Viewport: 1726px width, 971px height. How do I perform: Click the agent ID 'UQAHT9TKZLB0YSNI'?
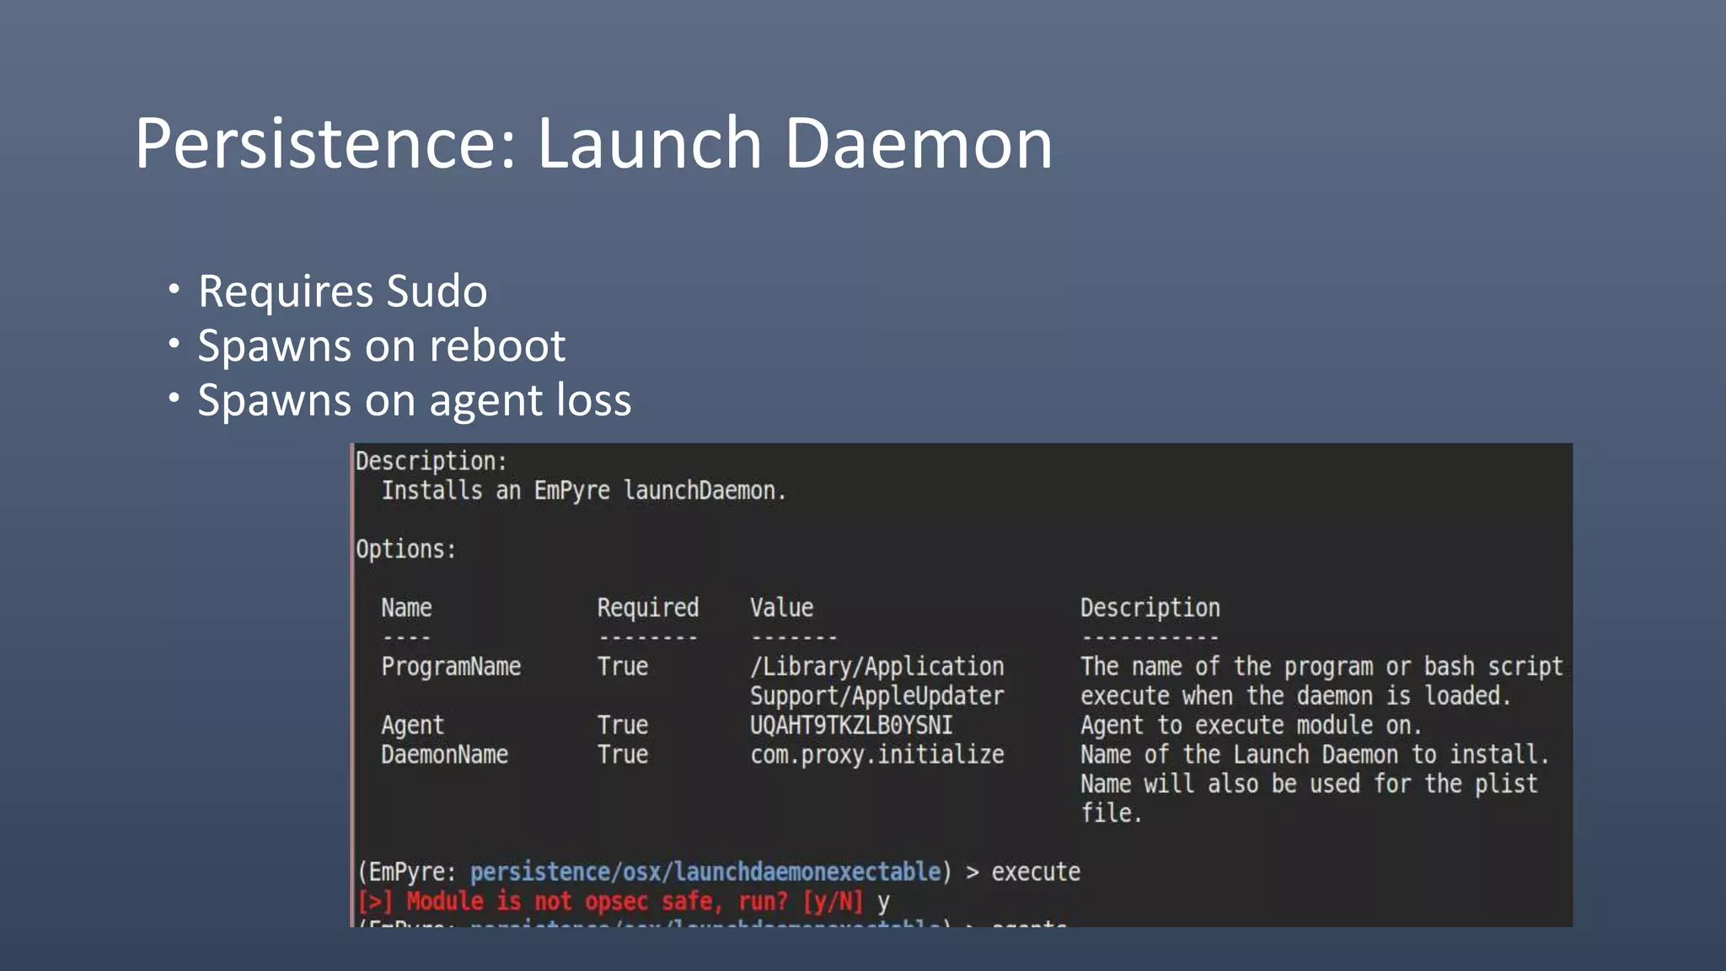click(851, 725)
